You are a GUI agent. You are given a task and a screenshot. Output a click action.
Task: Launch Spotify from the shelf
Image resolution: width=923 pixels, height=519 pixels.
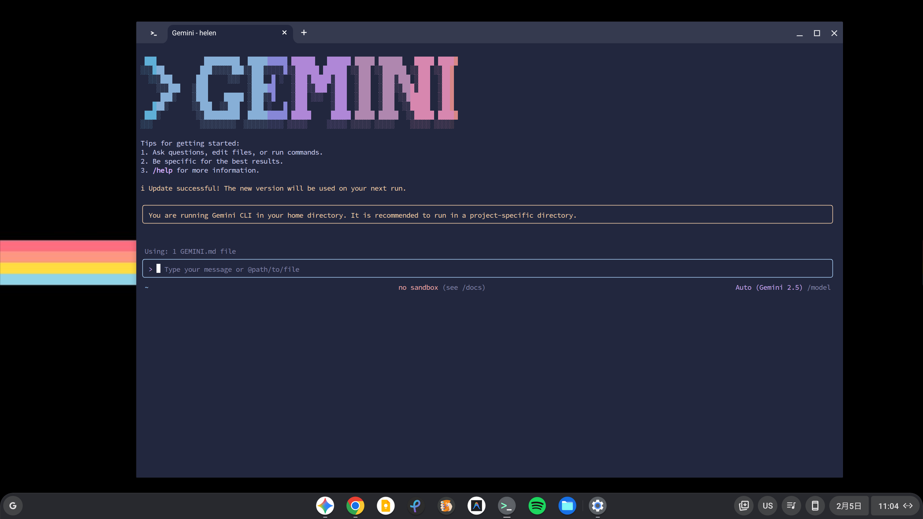click(537, 505)
